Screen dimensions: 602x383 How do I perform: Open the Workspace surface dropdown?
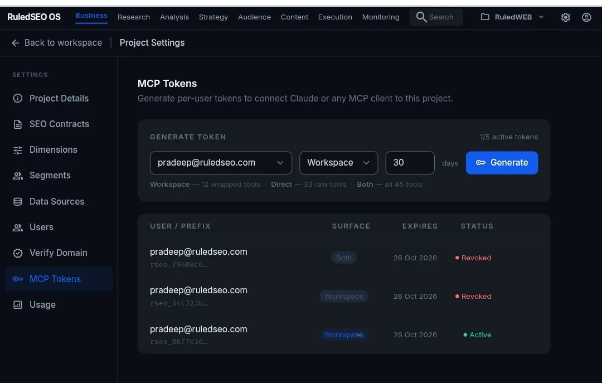[339, 163]
